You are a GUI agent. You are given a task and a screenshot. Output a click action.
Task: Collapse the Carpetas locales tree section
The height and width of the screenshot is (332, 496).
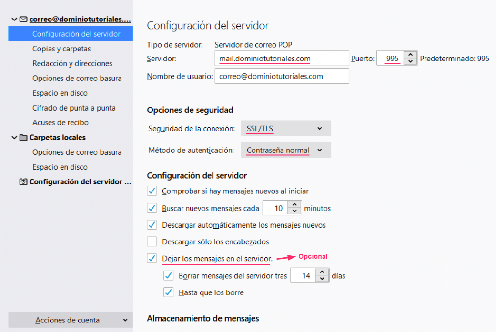[x=14, y=138]
